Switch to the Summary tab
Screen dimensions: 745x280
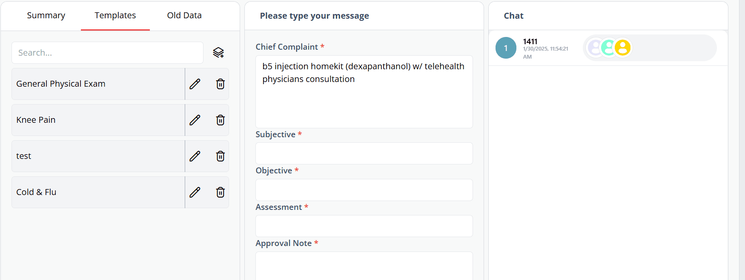pos(46,16)
